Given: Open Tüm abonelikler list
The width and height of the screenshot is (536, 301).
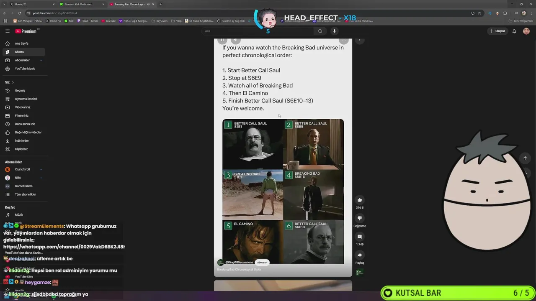Looking at the screenshot, I should [x=24, y=194].
